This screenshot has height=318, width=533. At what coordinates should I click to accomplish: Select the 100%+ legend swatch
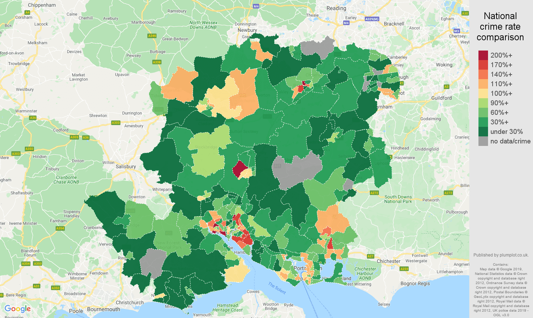tap(483, 94)
